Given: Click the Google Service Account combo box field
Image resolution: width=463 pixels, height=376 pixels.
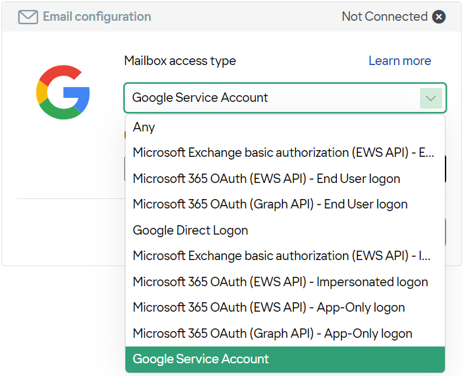Looking at the screenshot, I should [285, 98].
